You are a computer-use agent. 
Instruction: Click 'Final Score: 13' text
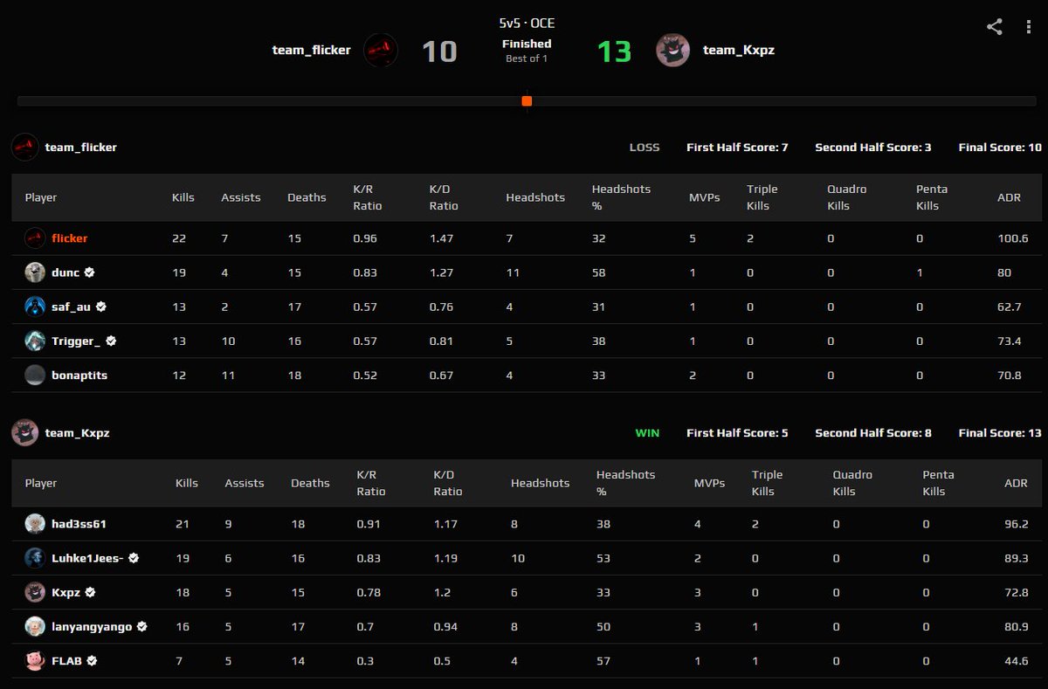(x=1000, y=432)
